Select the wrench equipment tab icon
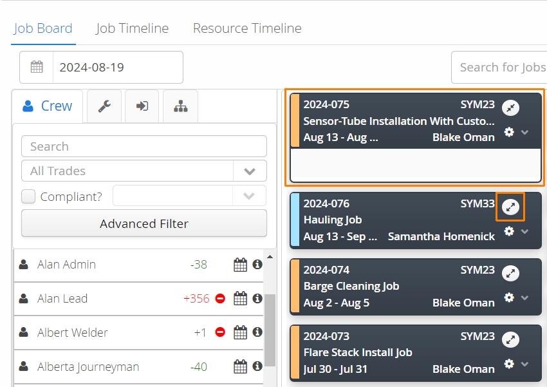 point(104,106)
